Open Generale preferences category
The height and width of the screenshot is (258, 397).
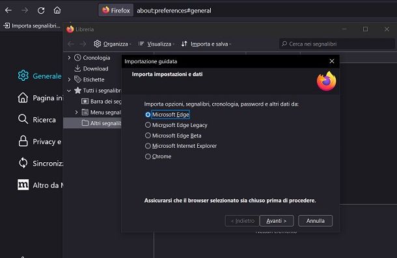(x=40, y=76)
